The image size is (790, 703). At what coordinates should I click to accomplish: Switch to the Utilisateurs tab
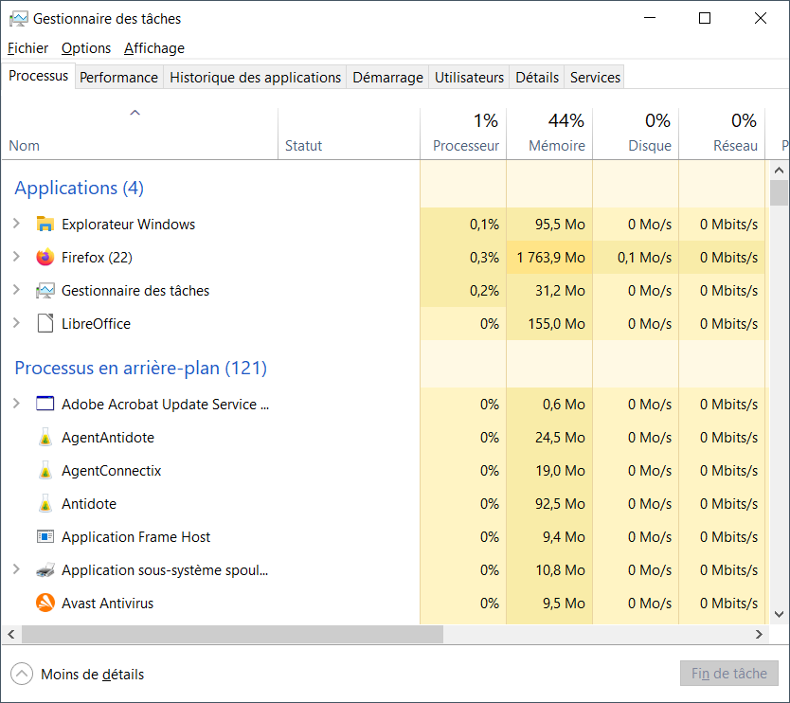coord(469,78)
